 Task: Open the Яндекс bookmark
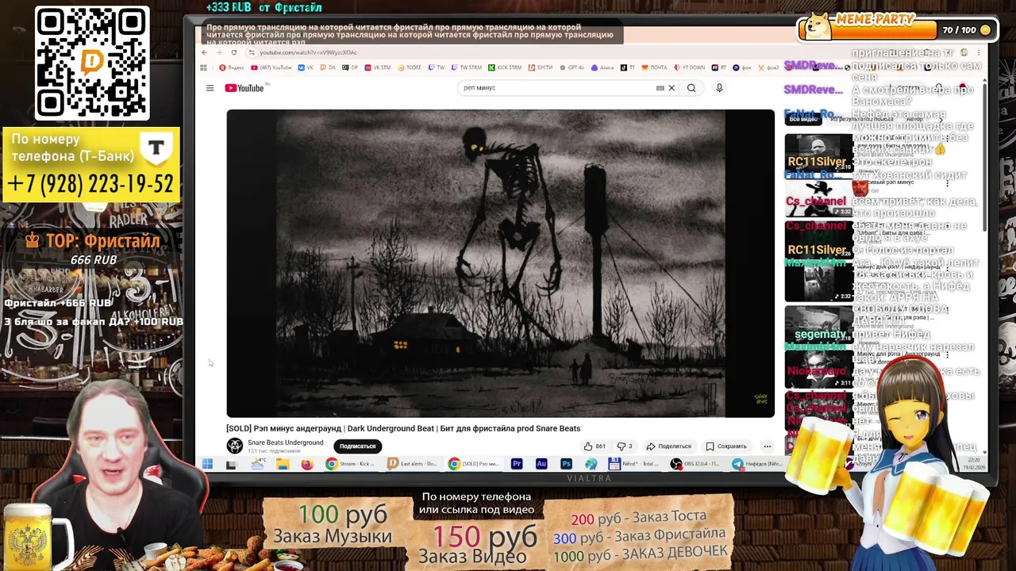point(231,67)
